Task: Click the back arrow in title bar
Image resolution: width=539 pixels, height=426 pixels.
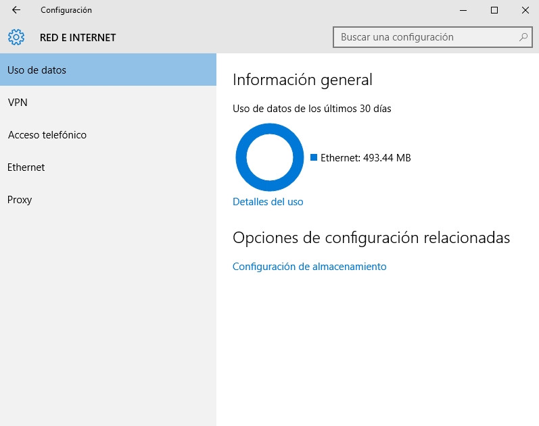Action: point(16,10)
